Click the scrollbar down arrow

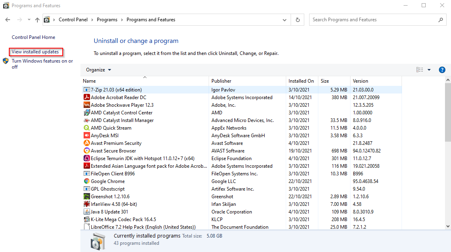[448, 226]
